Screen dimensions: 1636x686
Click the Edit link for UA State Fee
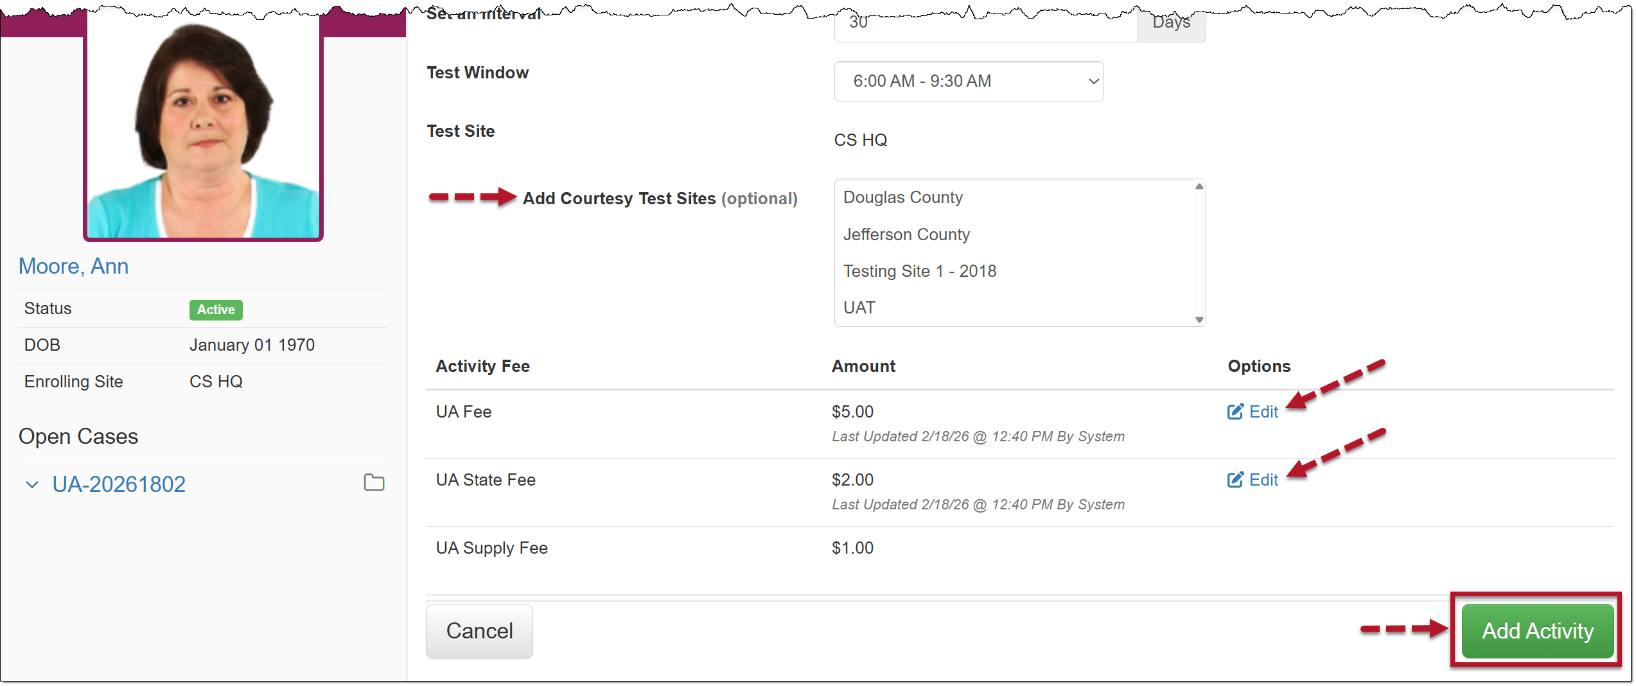pyautogui.click(x=1263, y=480)
